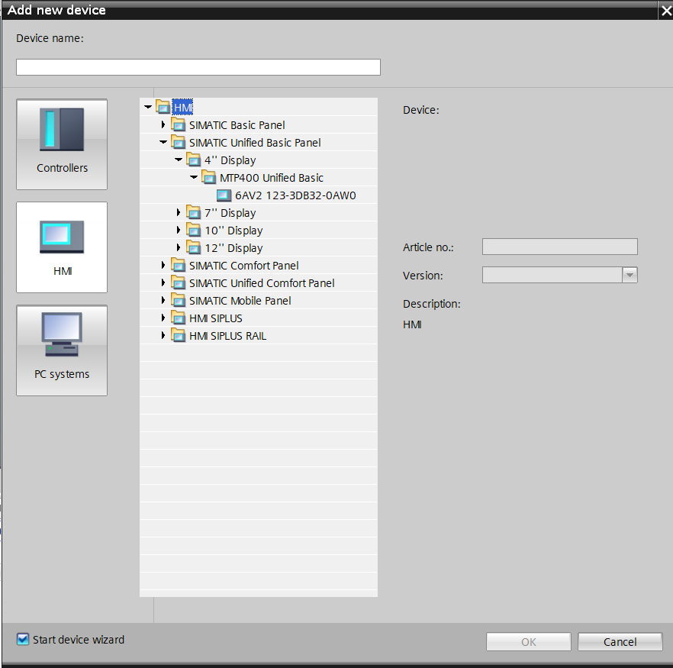Expand the 12'' Display node
Image resolution: width=673 pixels, height=668 pixels.
click(179, 247)
